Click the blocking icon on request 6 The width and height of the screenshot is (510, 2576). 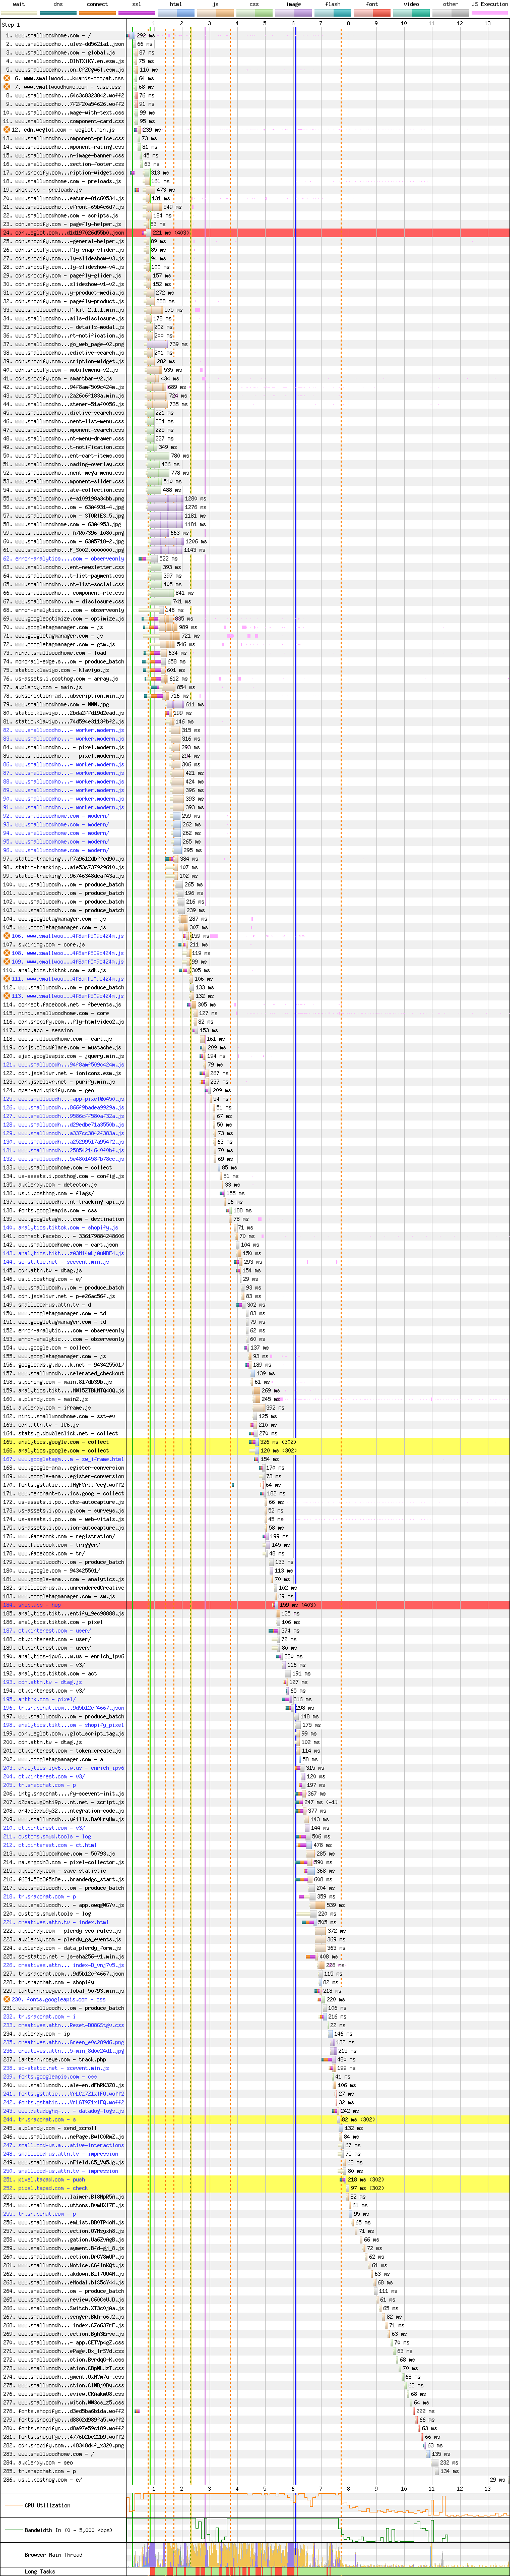[x=7, y=78]
